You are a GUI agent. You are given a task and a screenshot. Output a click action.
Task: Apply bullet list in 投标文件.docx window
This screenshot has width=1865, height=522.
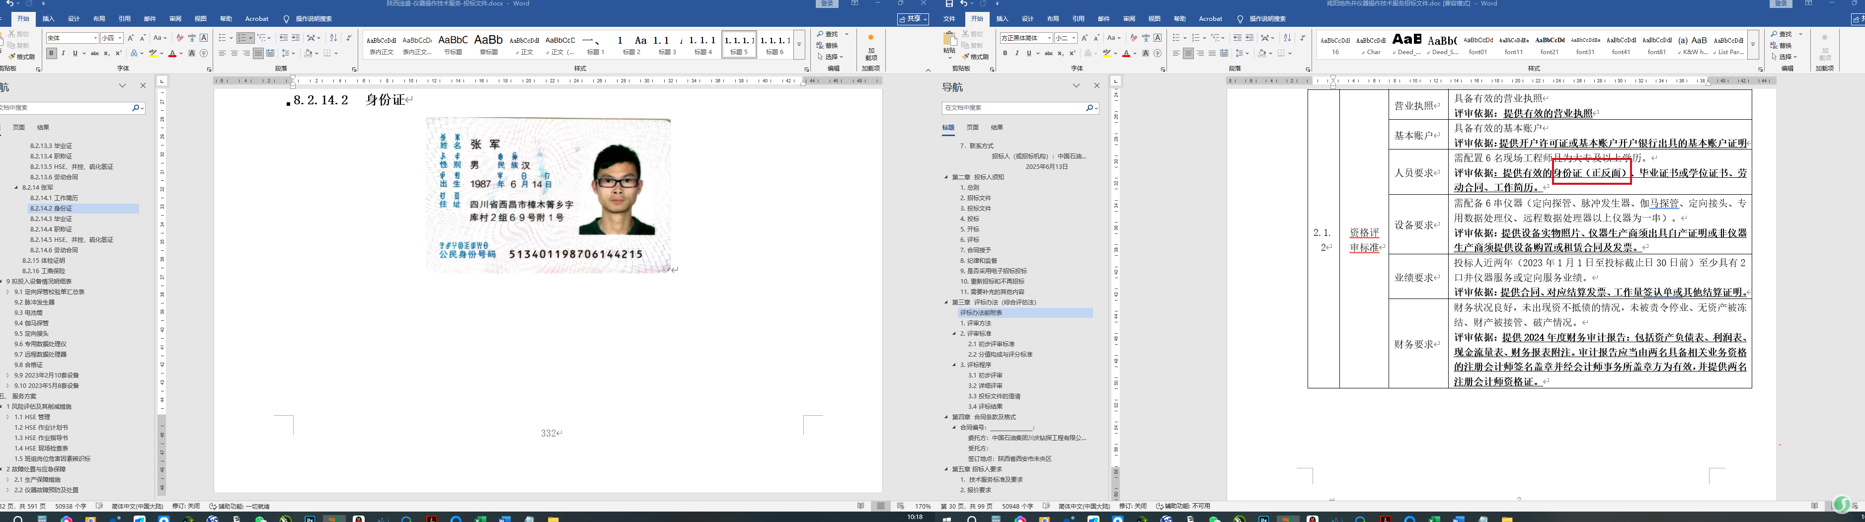tap(223, 38)
